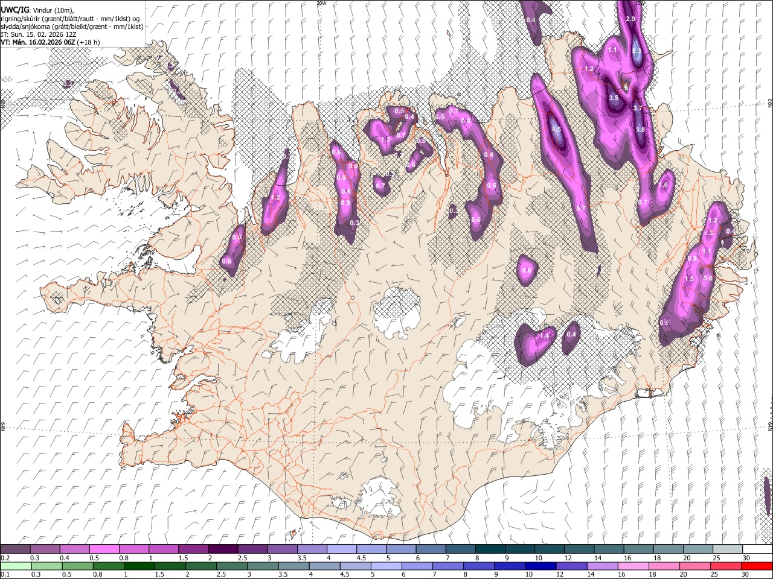The image size is (773, 579).
Task: Select the upper legend swatch between 0.2 and 0.3
Action: click(x=15, y=549)
